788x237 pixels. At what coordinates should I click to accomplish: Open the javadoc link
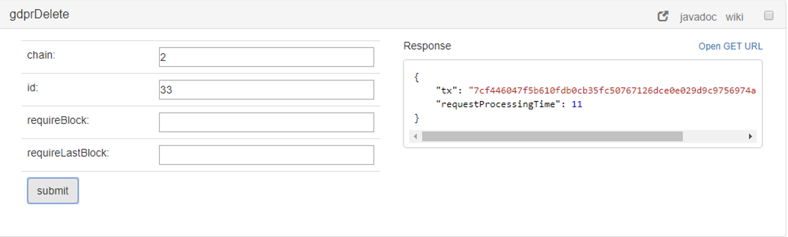coord(698,17)
